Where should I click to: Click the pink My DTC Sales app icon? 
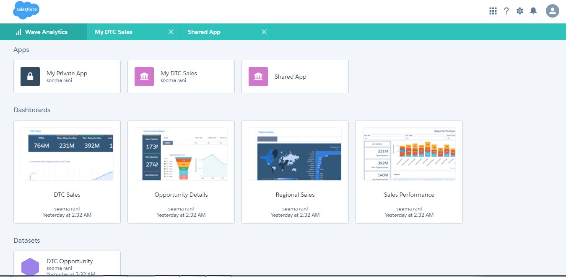coord(144,77)
